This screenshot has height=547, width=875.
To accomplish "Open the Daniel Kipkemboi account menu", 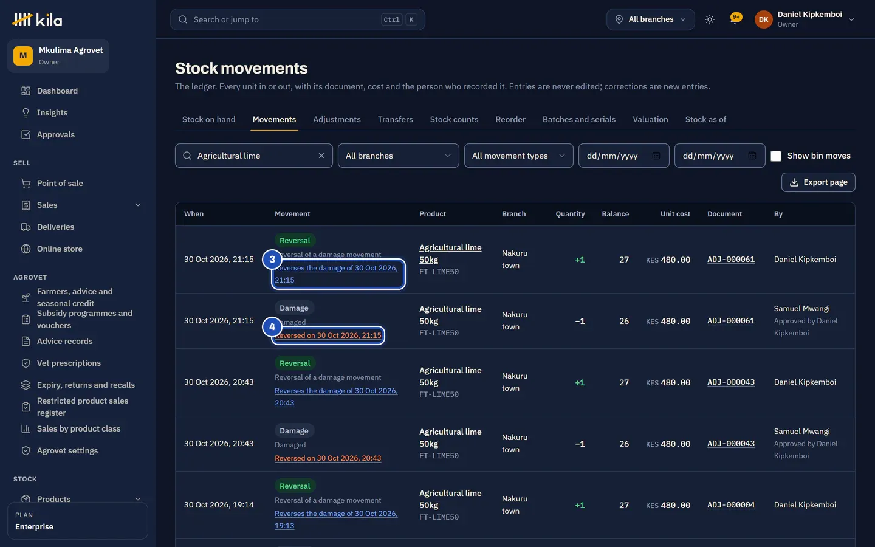I will pyautogui.click(x=805, y=19).
